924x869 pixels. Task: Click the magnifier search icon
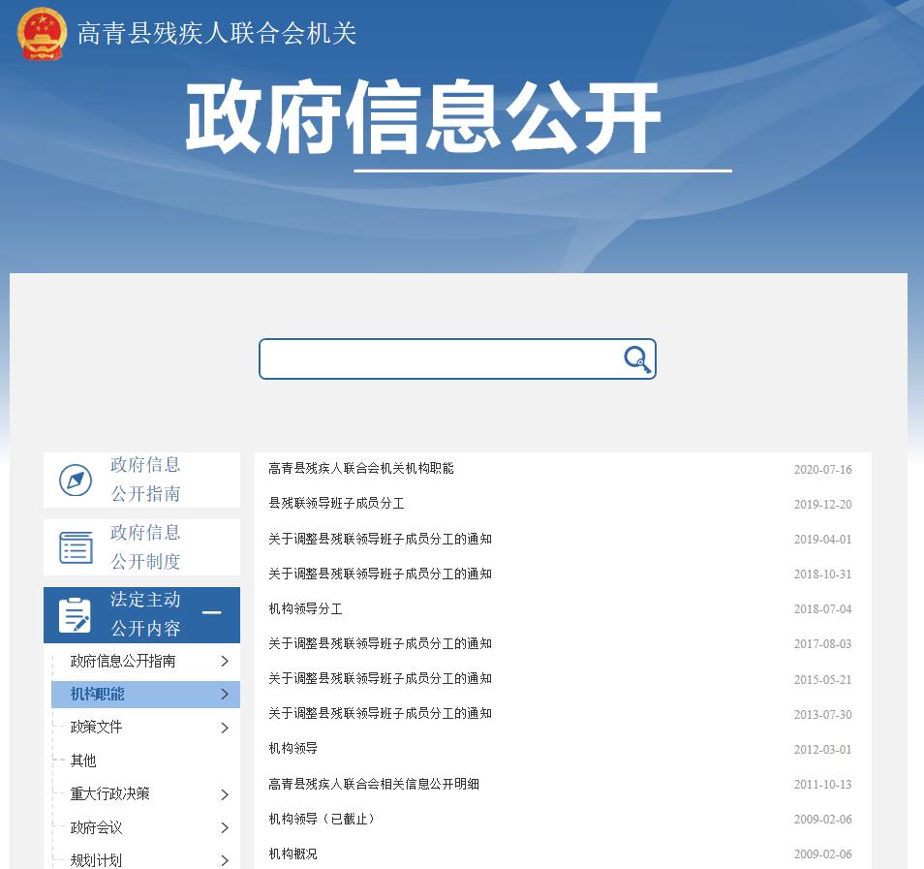636,359
